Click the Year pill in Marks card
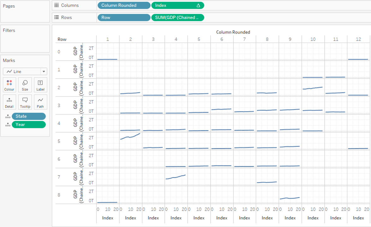Viewport: 371px width, 227px height. point(28,125)
